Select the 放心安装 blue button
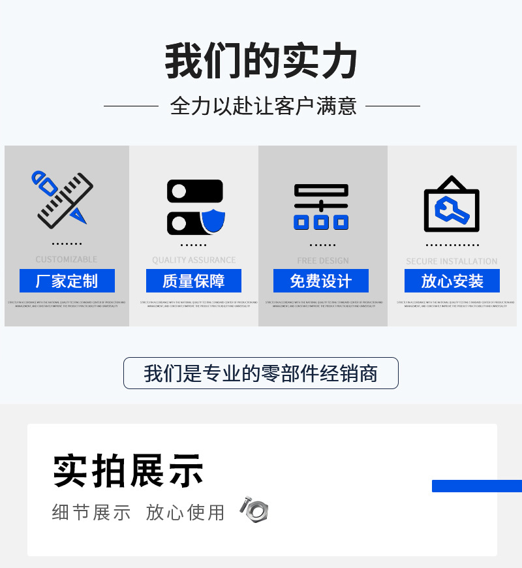522x568 pixels. [452, 281]
